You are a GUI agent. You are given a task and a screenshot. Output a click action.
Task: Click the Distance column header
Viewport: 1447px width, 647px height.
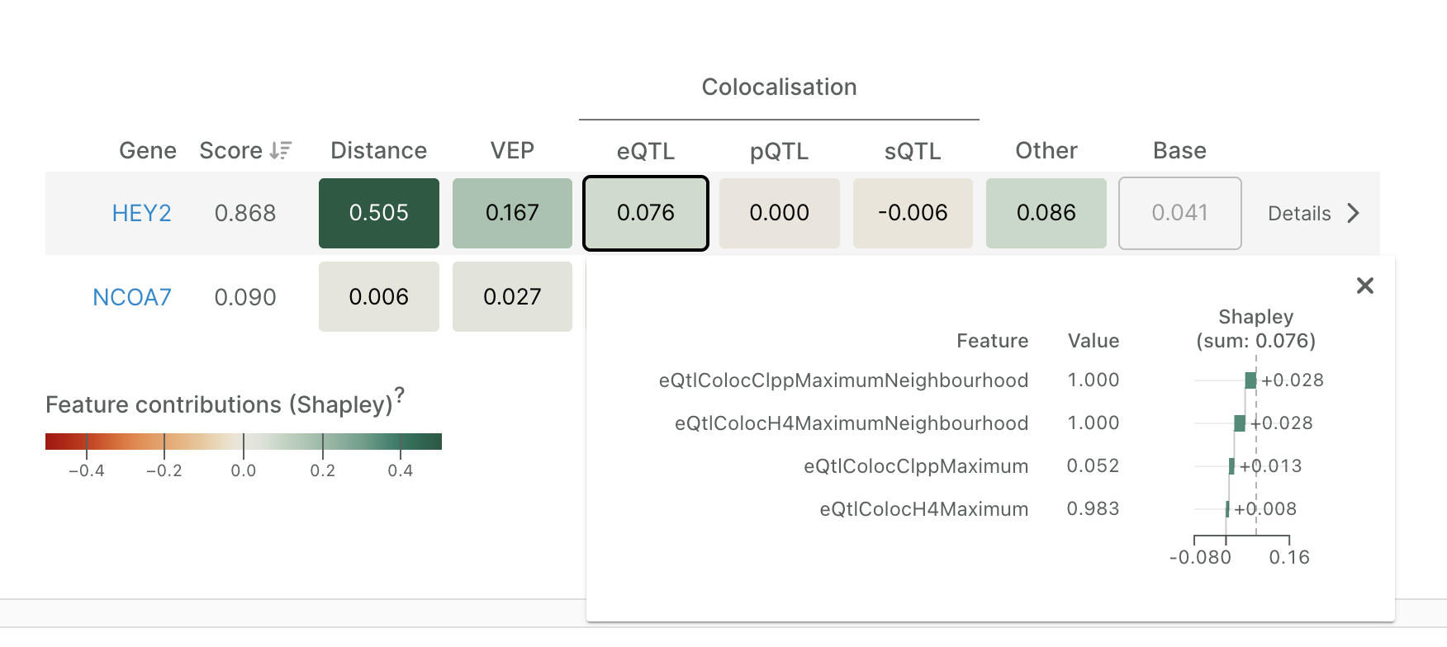point(378,150)
